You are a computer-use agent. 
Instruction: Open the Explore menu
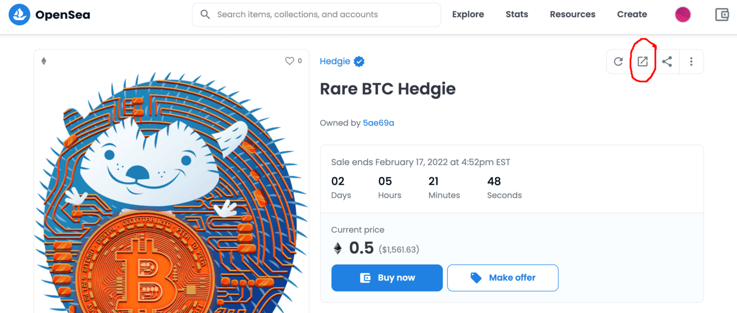click(x=468, y=15)
